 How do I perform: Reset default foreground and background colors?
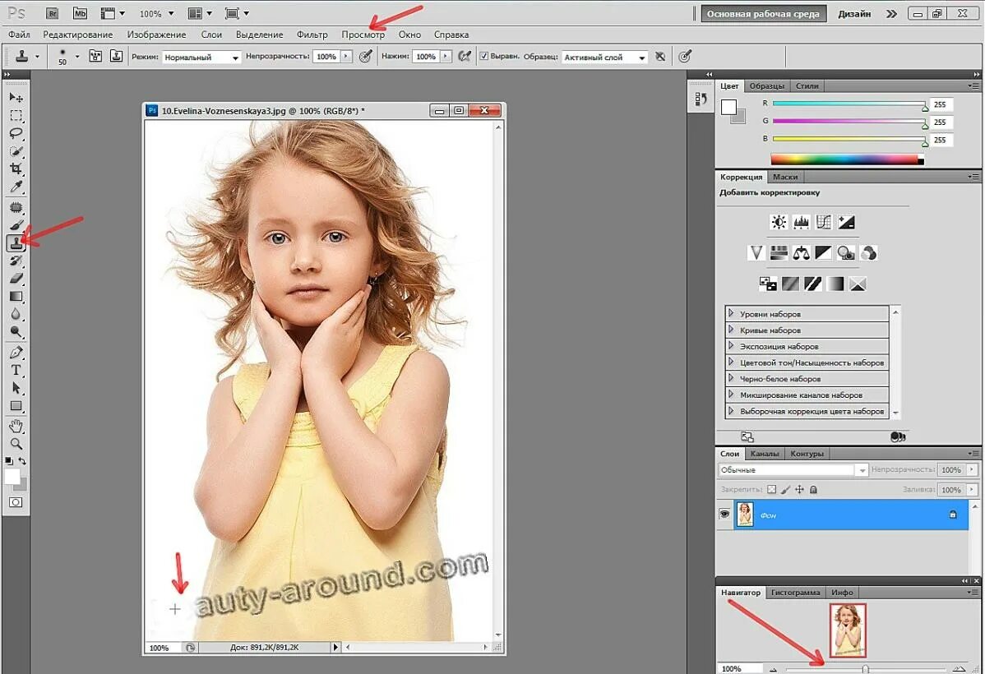pyautogui.click(x=9, y=461)
